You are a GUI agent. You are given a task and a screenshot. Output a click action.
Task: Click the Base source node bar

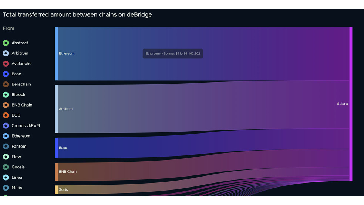tap(56, 148)
